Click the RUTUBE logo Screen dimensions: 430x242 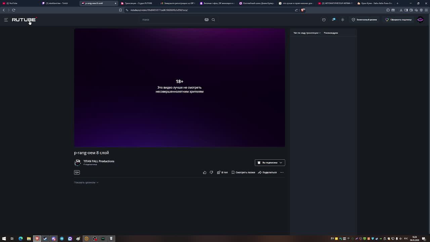tap(24, 19)
